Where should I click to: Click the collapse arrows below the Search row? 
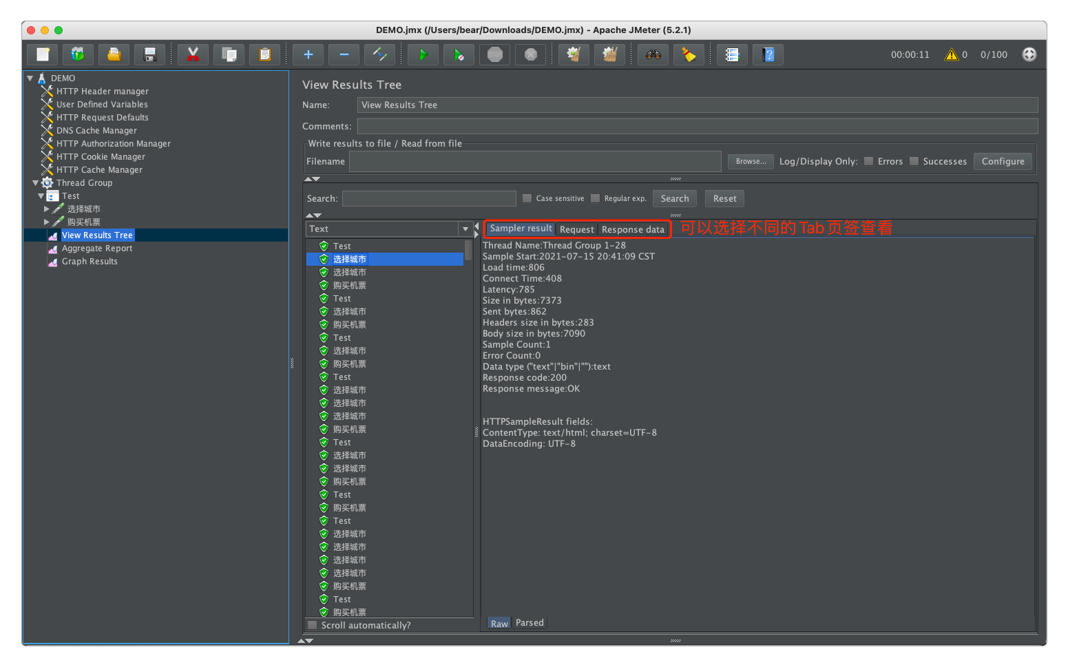pos(313,215)
